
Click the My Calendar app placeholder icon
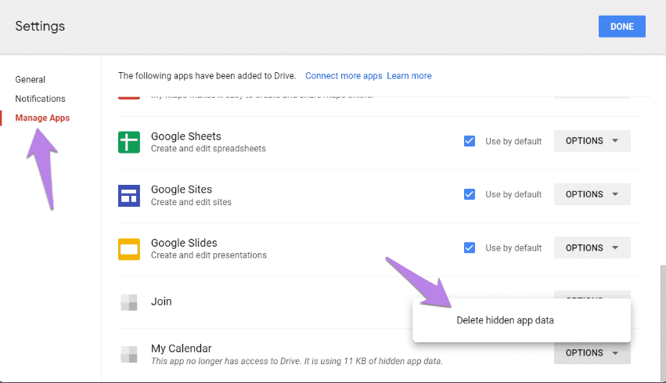[x=129, y=354]
